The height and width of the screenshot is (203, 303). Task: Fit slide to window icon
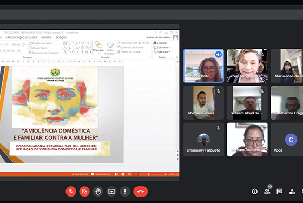click(177, 174)
